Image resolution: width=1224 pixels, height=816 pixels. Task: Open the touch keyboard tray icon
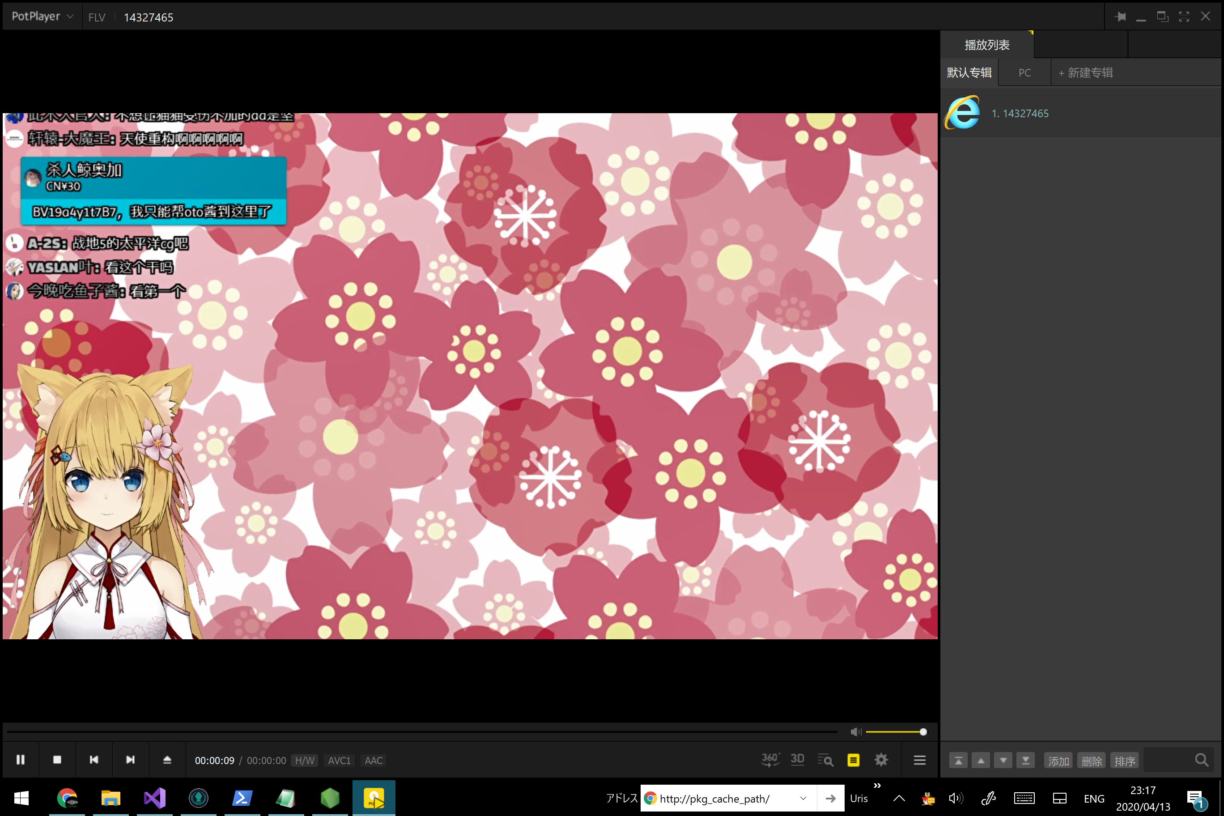pyautogui.click(x=1024, y=798)
